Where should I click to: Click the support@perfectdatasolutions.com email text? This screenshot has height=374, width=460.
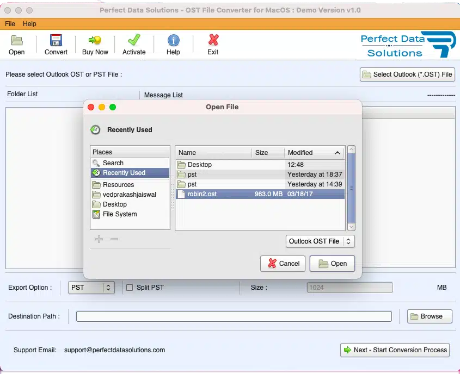coord(114,350)
